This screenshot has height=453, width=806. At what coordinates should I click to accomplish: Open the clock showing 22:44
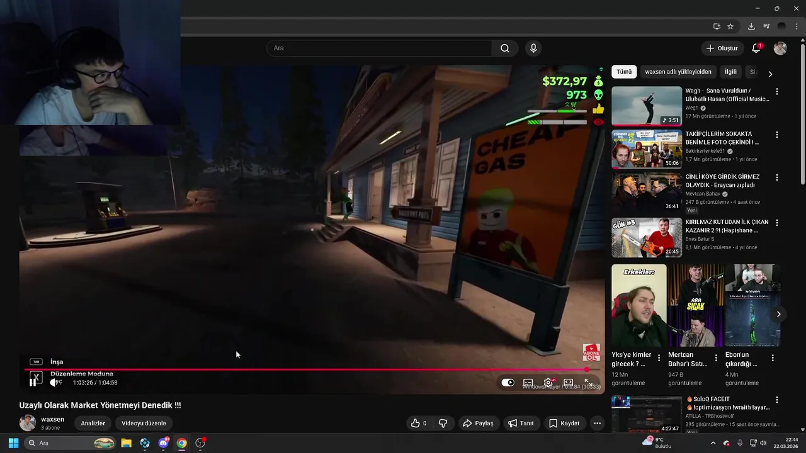(785, 443)
